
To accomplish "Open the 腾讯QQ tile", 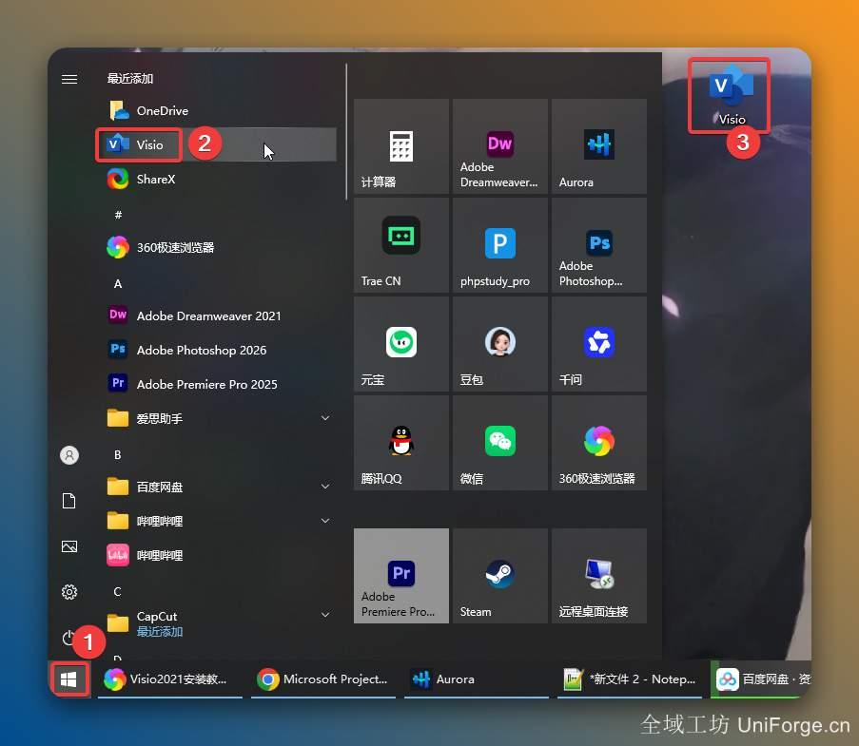I will point(401,443).
